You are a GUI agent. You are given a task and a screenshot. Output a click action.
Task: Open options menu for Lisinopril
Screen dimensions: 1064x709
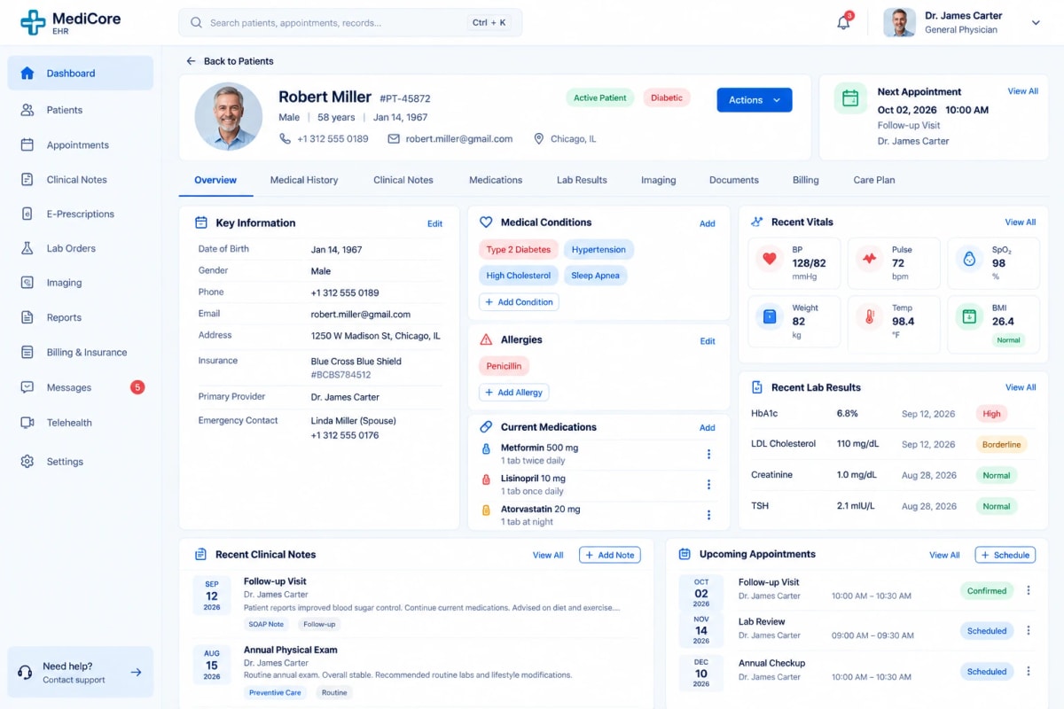pyautogui.click(x=708, y=485)
